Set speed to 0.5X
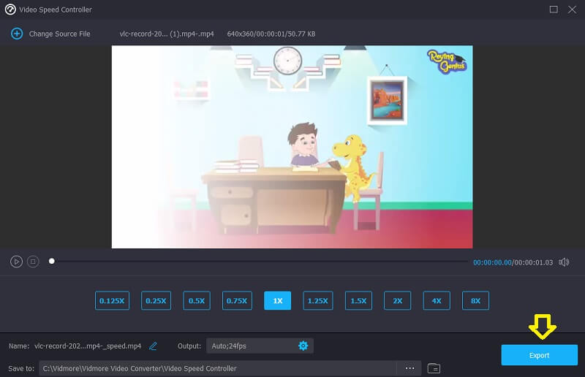This screenshot has width=585, height=377. pos(197,300)
